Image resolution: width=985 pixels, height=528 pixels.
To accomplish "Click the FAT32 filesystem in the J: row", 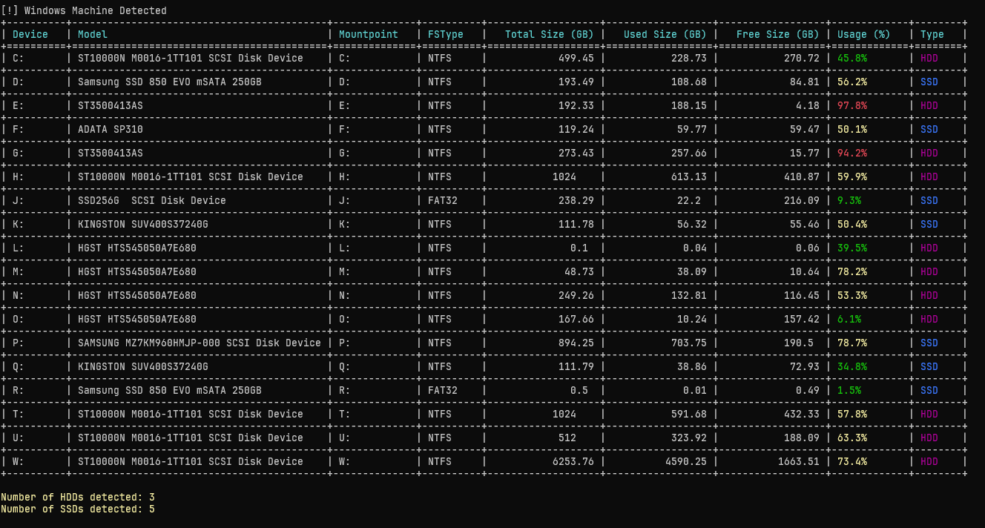I will tap(443, 200).
